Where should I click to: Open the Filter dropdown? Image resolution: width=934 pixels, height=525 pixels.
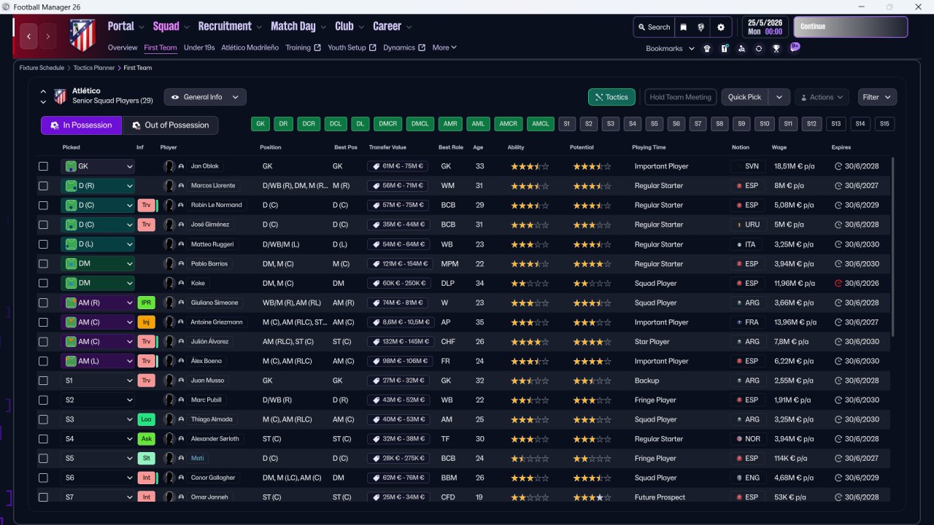pyautogui.click(x=877, y=97)
